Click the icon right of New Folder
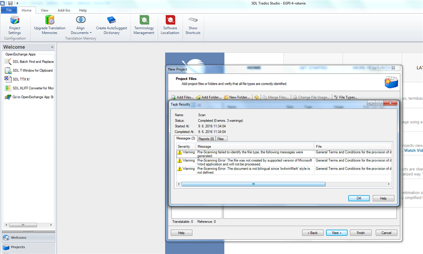Image resolution: width=423 pixels, height=254 pixels. pyautogui.click(x=256, y=97)
